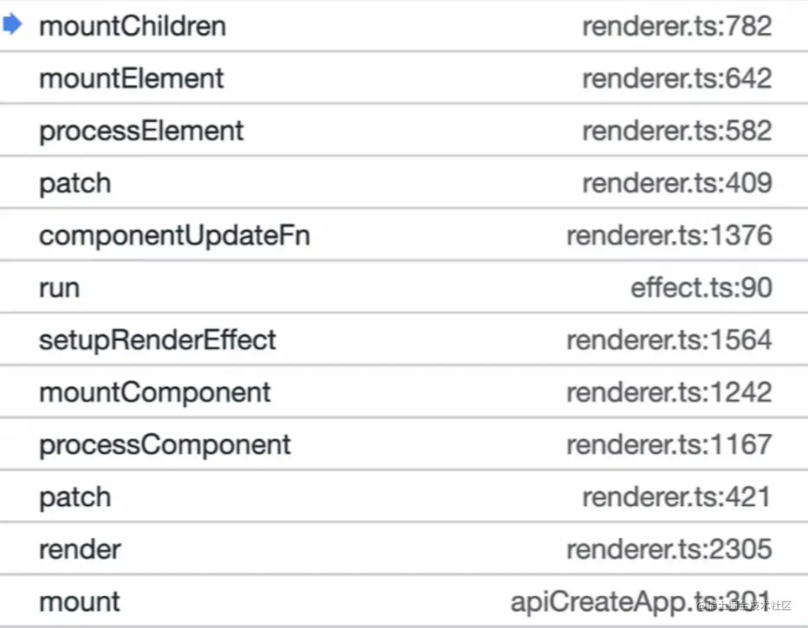The width and height of the screenshot is (808, 628).
Task: Select the patch frame at renderer.ts:421
Action: (x=75, y=497)
